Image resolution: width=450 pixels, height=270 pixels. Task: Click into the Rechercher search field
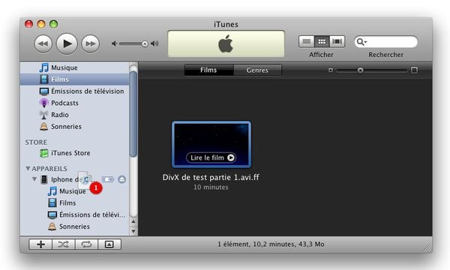click(x=385, y=42)
